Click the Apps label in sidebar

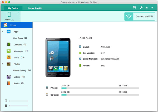pos(16,32)
